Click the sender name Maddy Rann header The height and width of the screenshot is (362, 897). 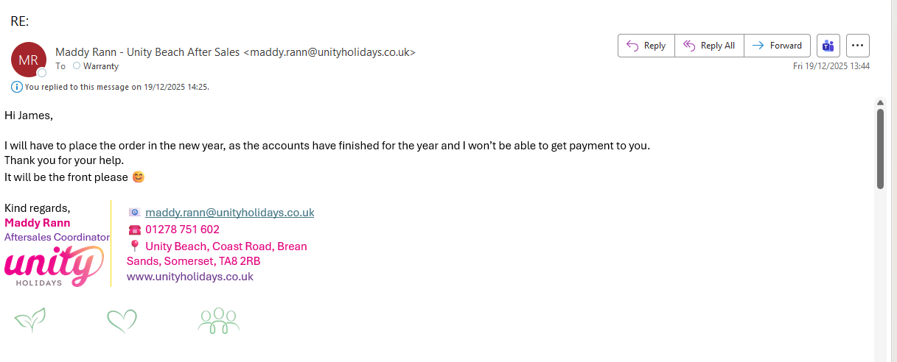pos(147,52)
